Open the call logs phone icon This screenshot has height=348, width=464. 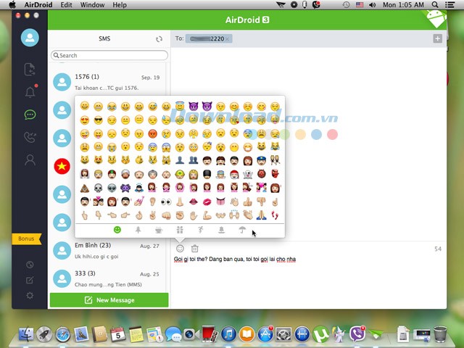(x=30, y=137)
